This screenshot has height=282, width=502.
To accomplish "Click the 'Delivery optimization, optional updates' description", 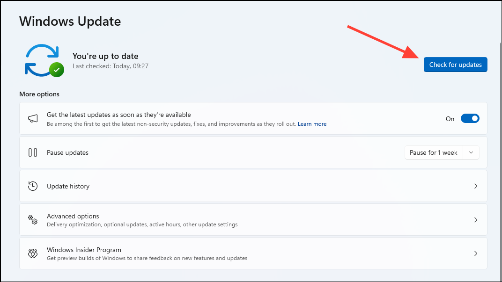I will pyautogui.click(x=142, y=224).
